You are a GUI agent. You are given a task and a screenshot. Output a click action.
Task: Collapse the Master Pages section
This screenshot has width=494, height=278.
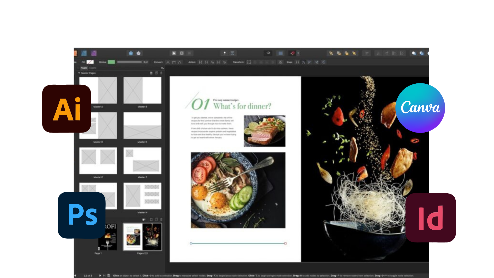[79, 73]
